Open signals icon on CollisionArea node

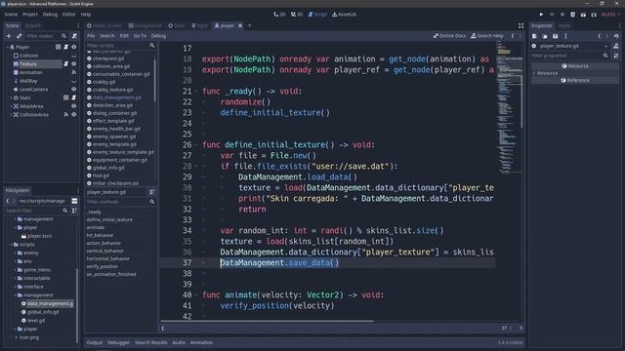click(x=65, y=115)
